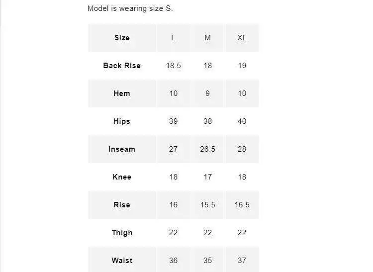Click the 'Model is wearing size S.' text
The width and height of the screenshot is (373, 272).
point(130,8)
